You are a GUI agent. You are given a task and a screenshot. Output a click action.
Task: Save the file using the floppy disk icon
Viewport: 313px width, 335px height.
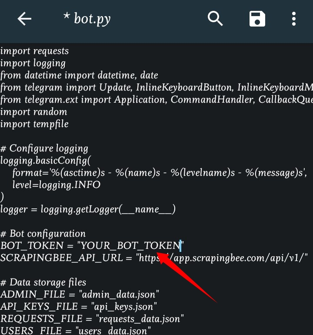257,19
